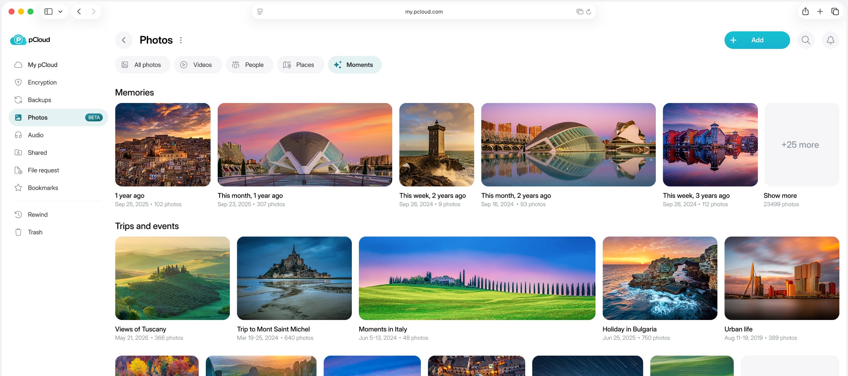Screen dimensions: 848x376
Task: Go back with the Photos back chevron
Action: (x=124, y=40)
